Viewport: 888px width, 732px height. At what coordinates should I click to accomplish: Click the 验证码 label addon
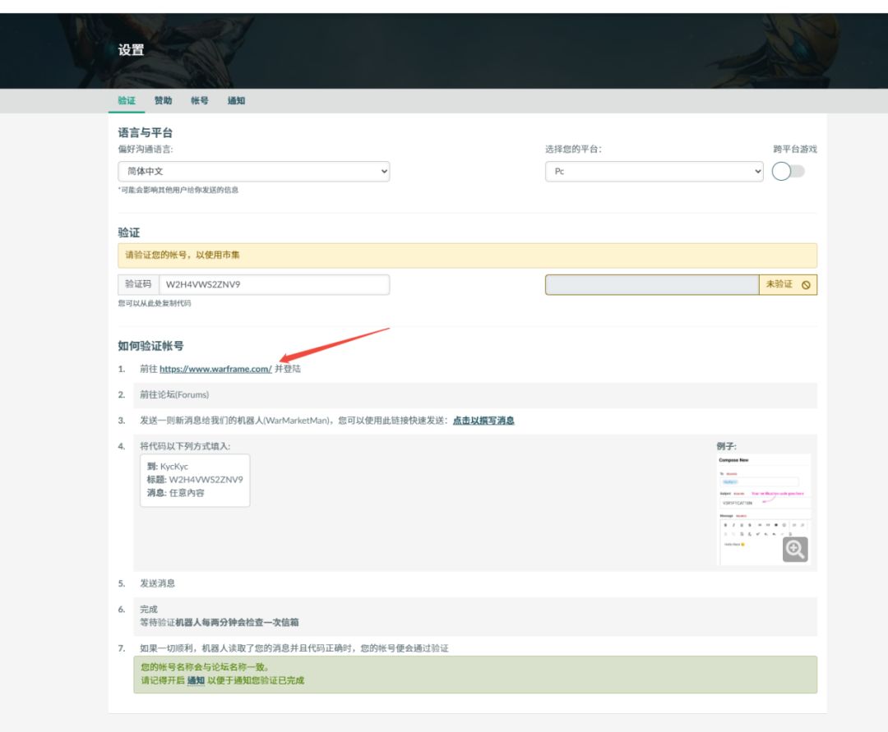pos(138,284)
